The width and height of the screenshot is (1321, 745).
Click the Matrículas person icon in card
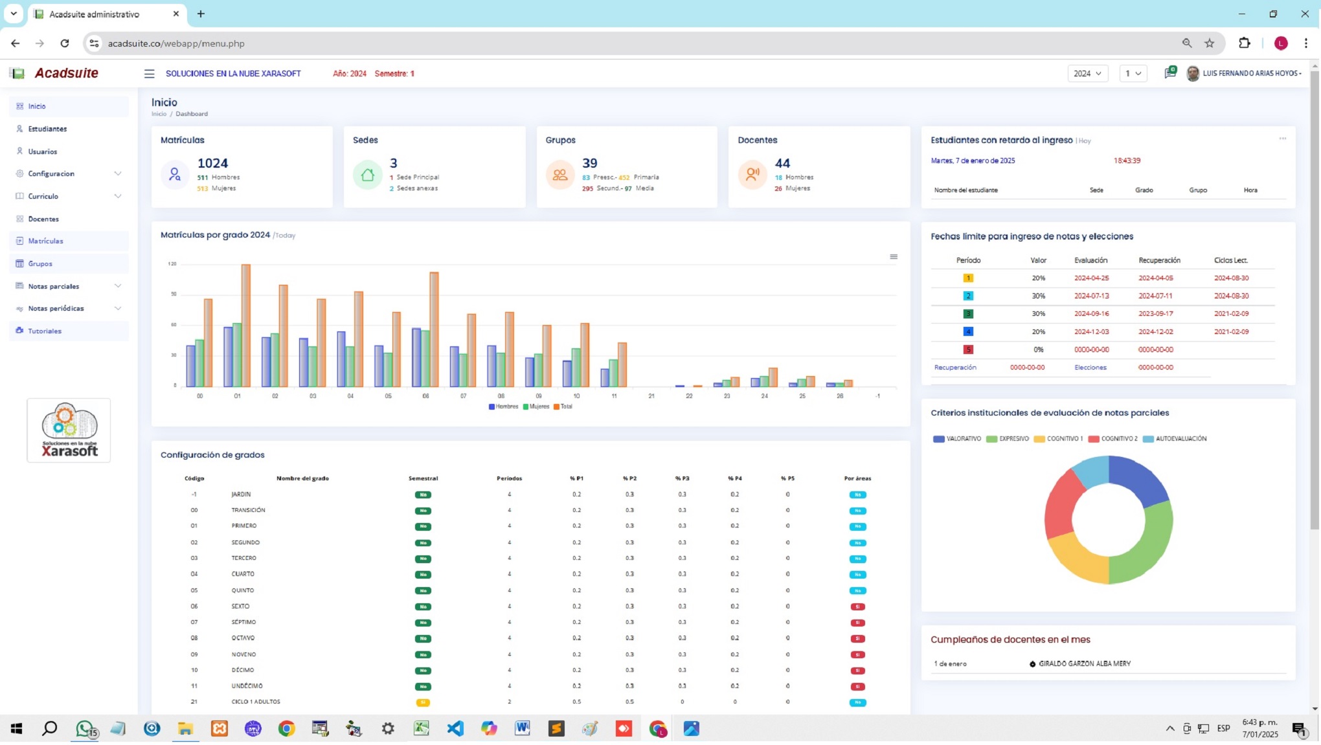(x=175, y=175)
